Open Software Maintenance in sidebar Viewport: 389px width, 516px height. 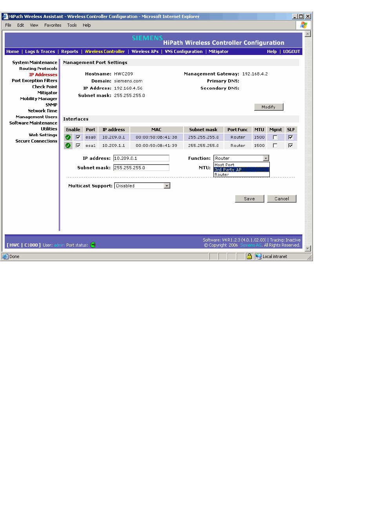pos(33,123)
